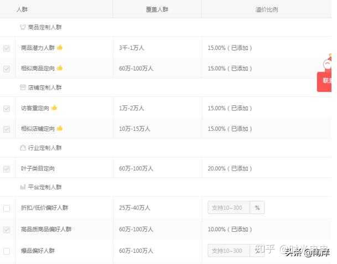Uncheck the 相似商品定向 checkbox
The width and height of the screenshot is (337, 264).
[7, 69]
